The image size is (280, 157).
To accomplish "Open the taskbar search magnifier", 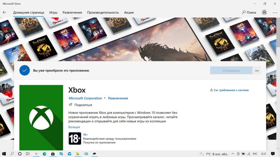I will point(12,154).
